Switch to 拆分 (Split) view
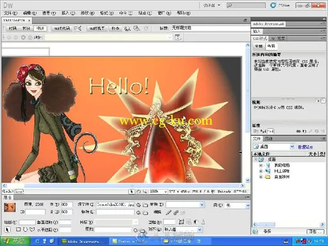328x246 pixels. [x=26, y=28]
